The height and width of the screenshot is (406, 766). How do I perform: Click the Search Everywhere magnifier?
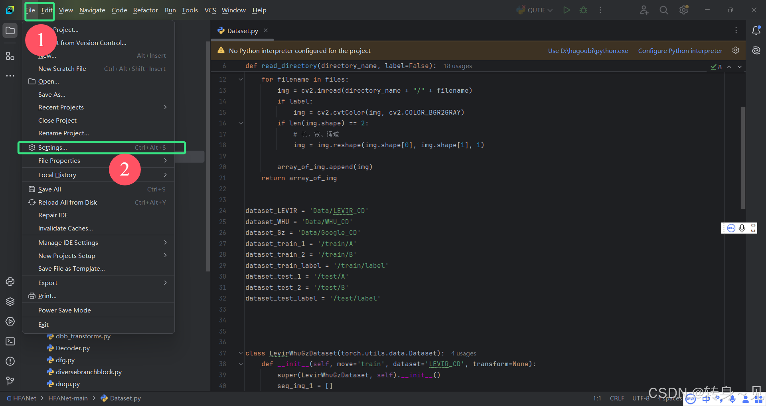(x=664, y=10)
